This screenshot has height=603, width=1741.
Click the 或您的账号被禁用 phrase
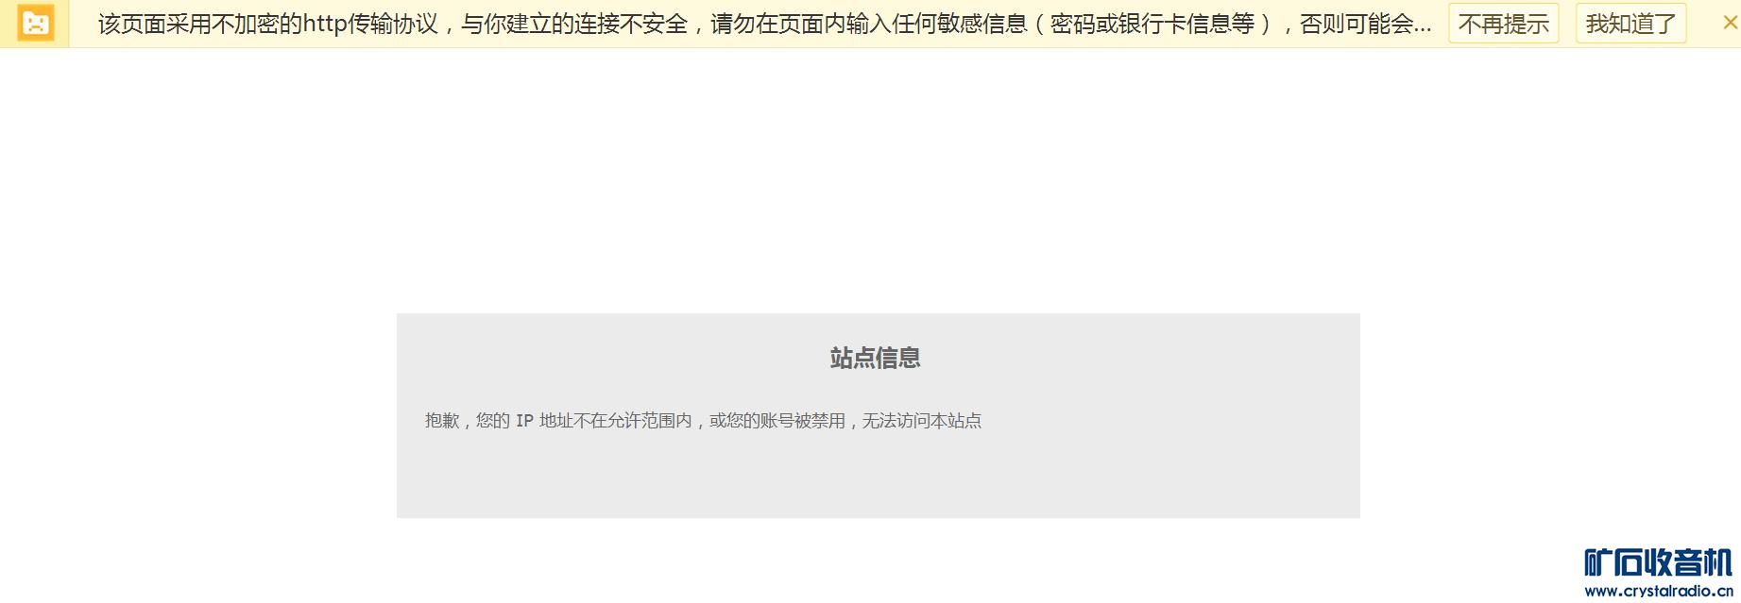point(777,421)
